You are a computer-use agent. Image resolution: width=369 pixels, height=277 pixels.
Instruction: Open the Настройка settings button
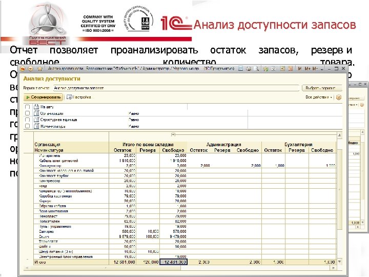click(79, 97)
